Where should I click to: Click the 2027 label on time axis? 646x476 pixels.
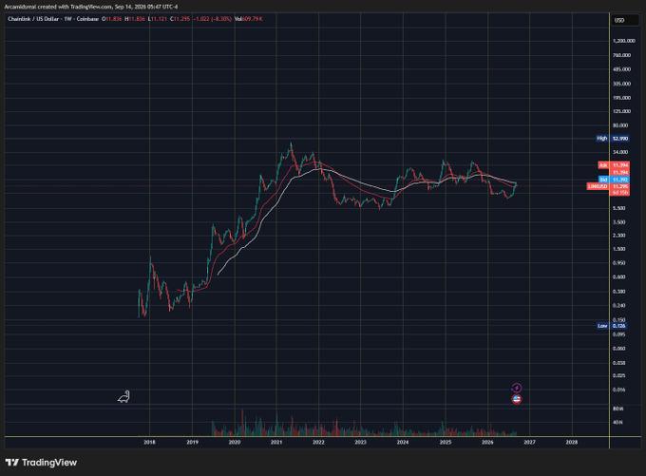(529, 442)
